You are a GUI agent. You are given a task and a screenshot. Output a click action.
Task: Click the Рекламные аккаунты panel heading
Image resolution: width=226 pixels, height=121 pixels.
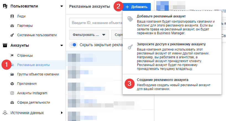(90, 6)
